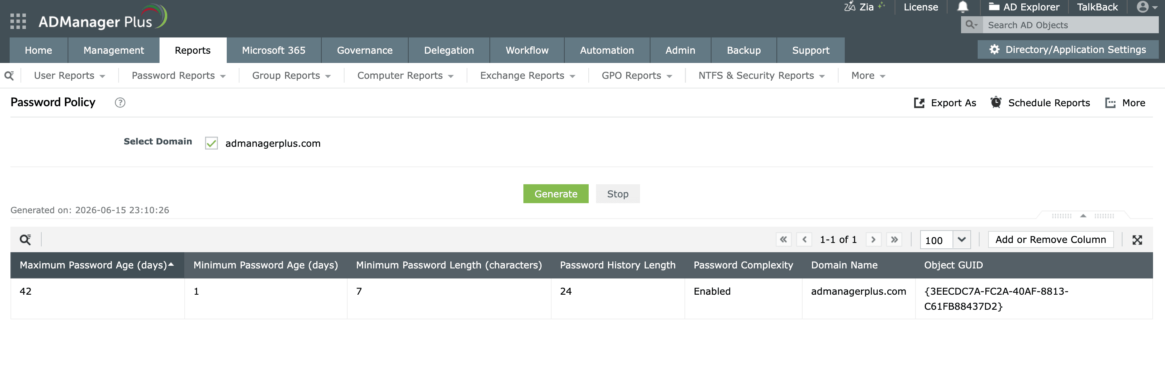Click the Password History Length value 24
1165x370 pixels.
coord(566,291)
